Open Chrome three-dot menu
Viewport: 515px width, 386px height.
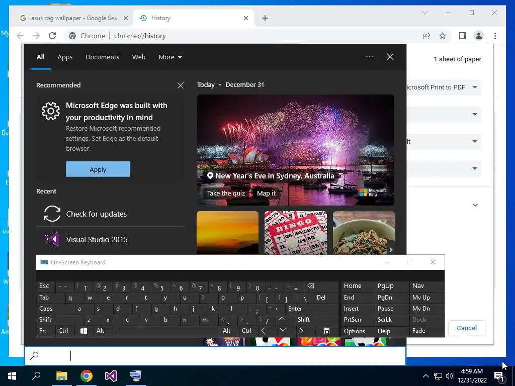point(495,36)
